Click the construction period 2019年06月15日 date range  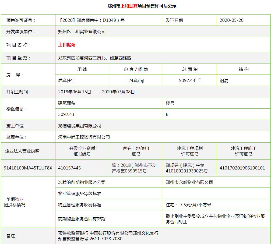96,92
